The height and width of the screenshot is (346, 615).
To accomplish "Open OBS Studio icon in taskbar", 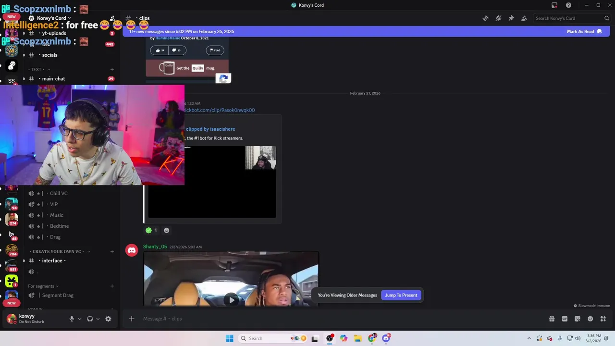I will [x=330, y=338].
